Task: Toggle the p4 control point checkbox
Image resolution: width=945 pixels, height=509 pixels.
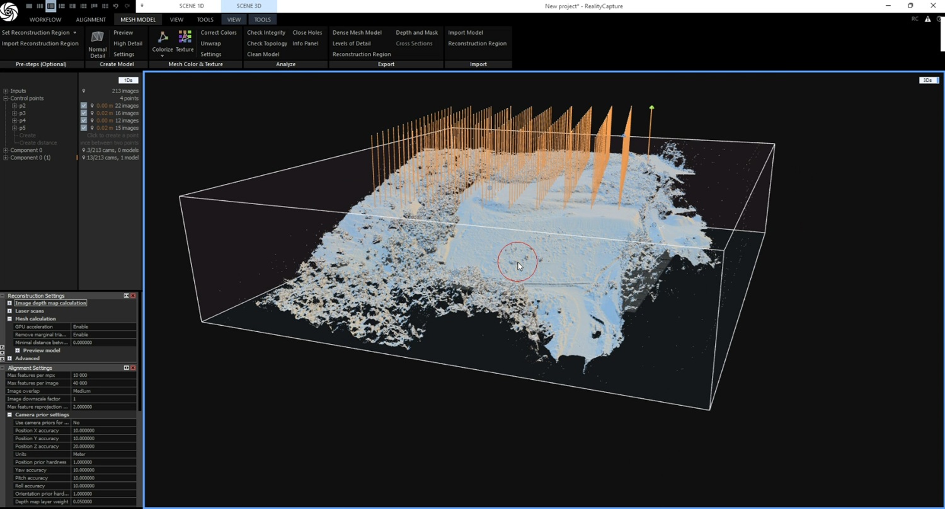Action: coord(84,120)
